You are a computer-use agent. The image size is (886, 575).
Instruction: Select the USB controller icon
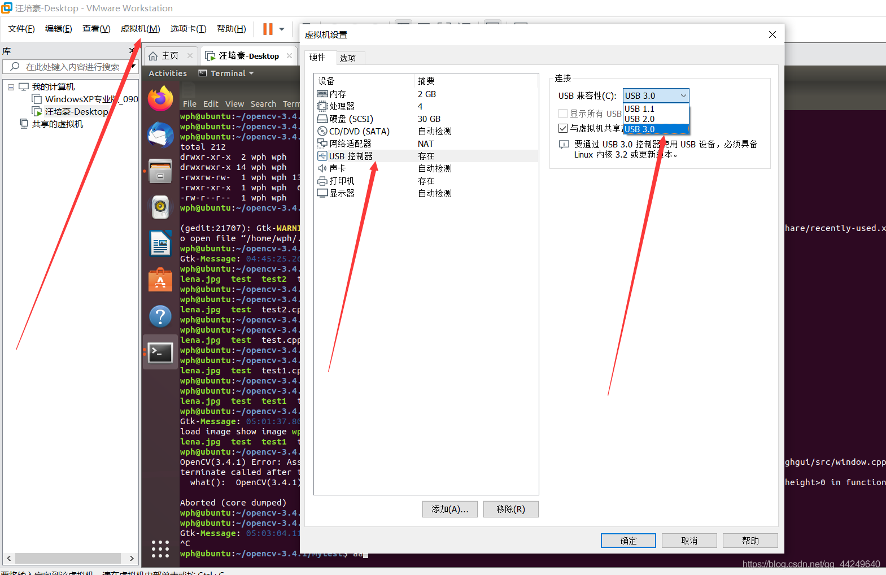tap(322, 156)
